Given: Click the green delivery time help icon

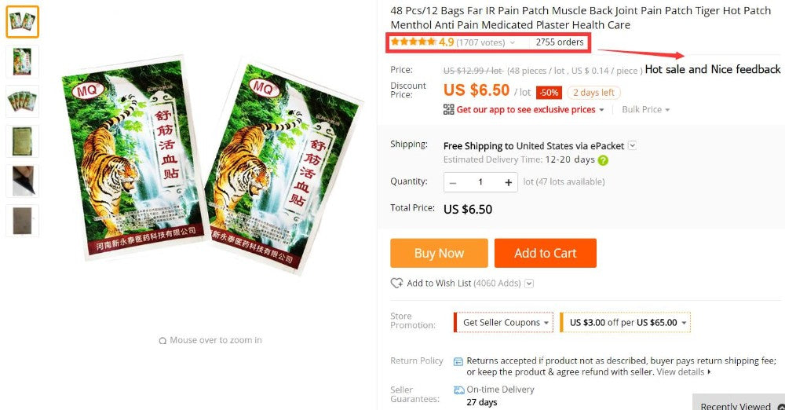Looking at the screenshot, I should (x=603, y=160).
